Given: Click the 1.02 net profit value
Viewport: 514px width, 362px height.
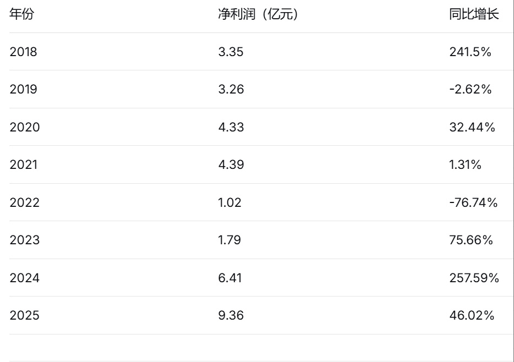Looking at the screenshot, I should point(229,203).
